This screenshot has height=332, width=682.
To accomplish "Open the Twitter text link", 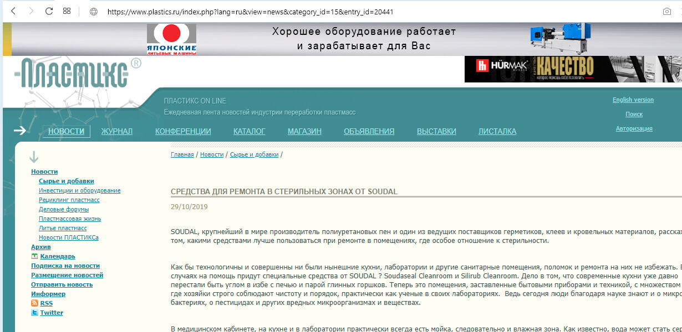I will [52, 313].
